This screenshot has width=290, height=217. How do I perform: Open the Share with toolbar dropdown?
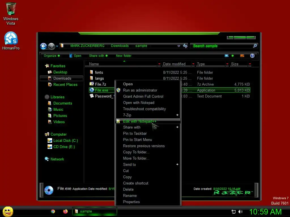(x=98, y=56)
